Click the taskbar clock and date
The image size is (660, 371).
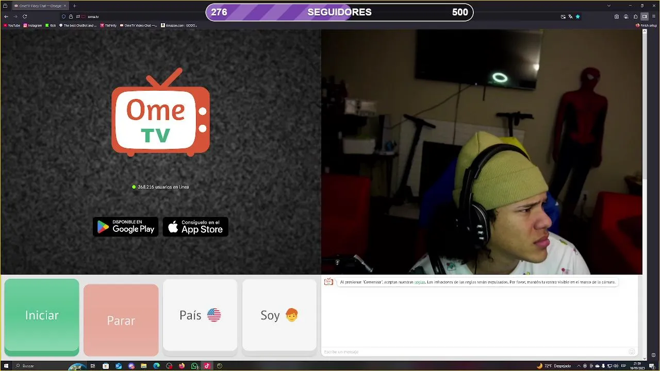coord(637,366)
